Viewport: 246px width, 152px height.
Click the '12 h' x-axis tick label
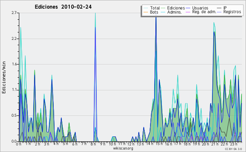pyautogui.click(x=131, y=144)
